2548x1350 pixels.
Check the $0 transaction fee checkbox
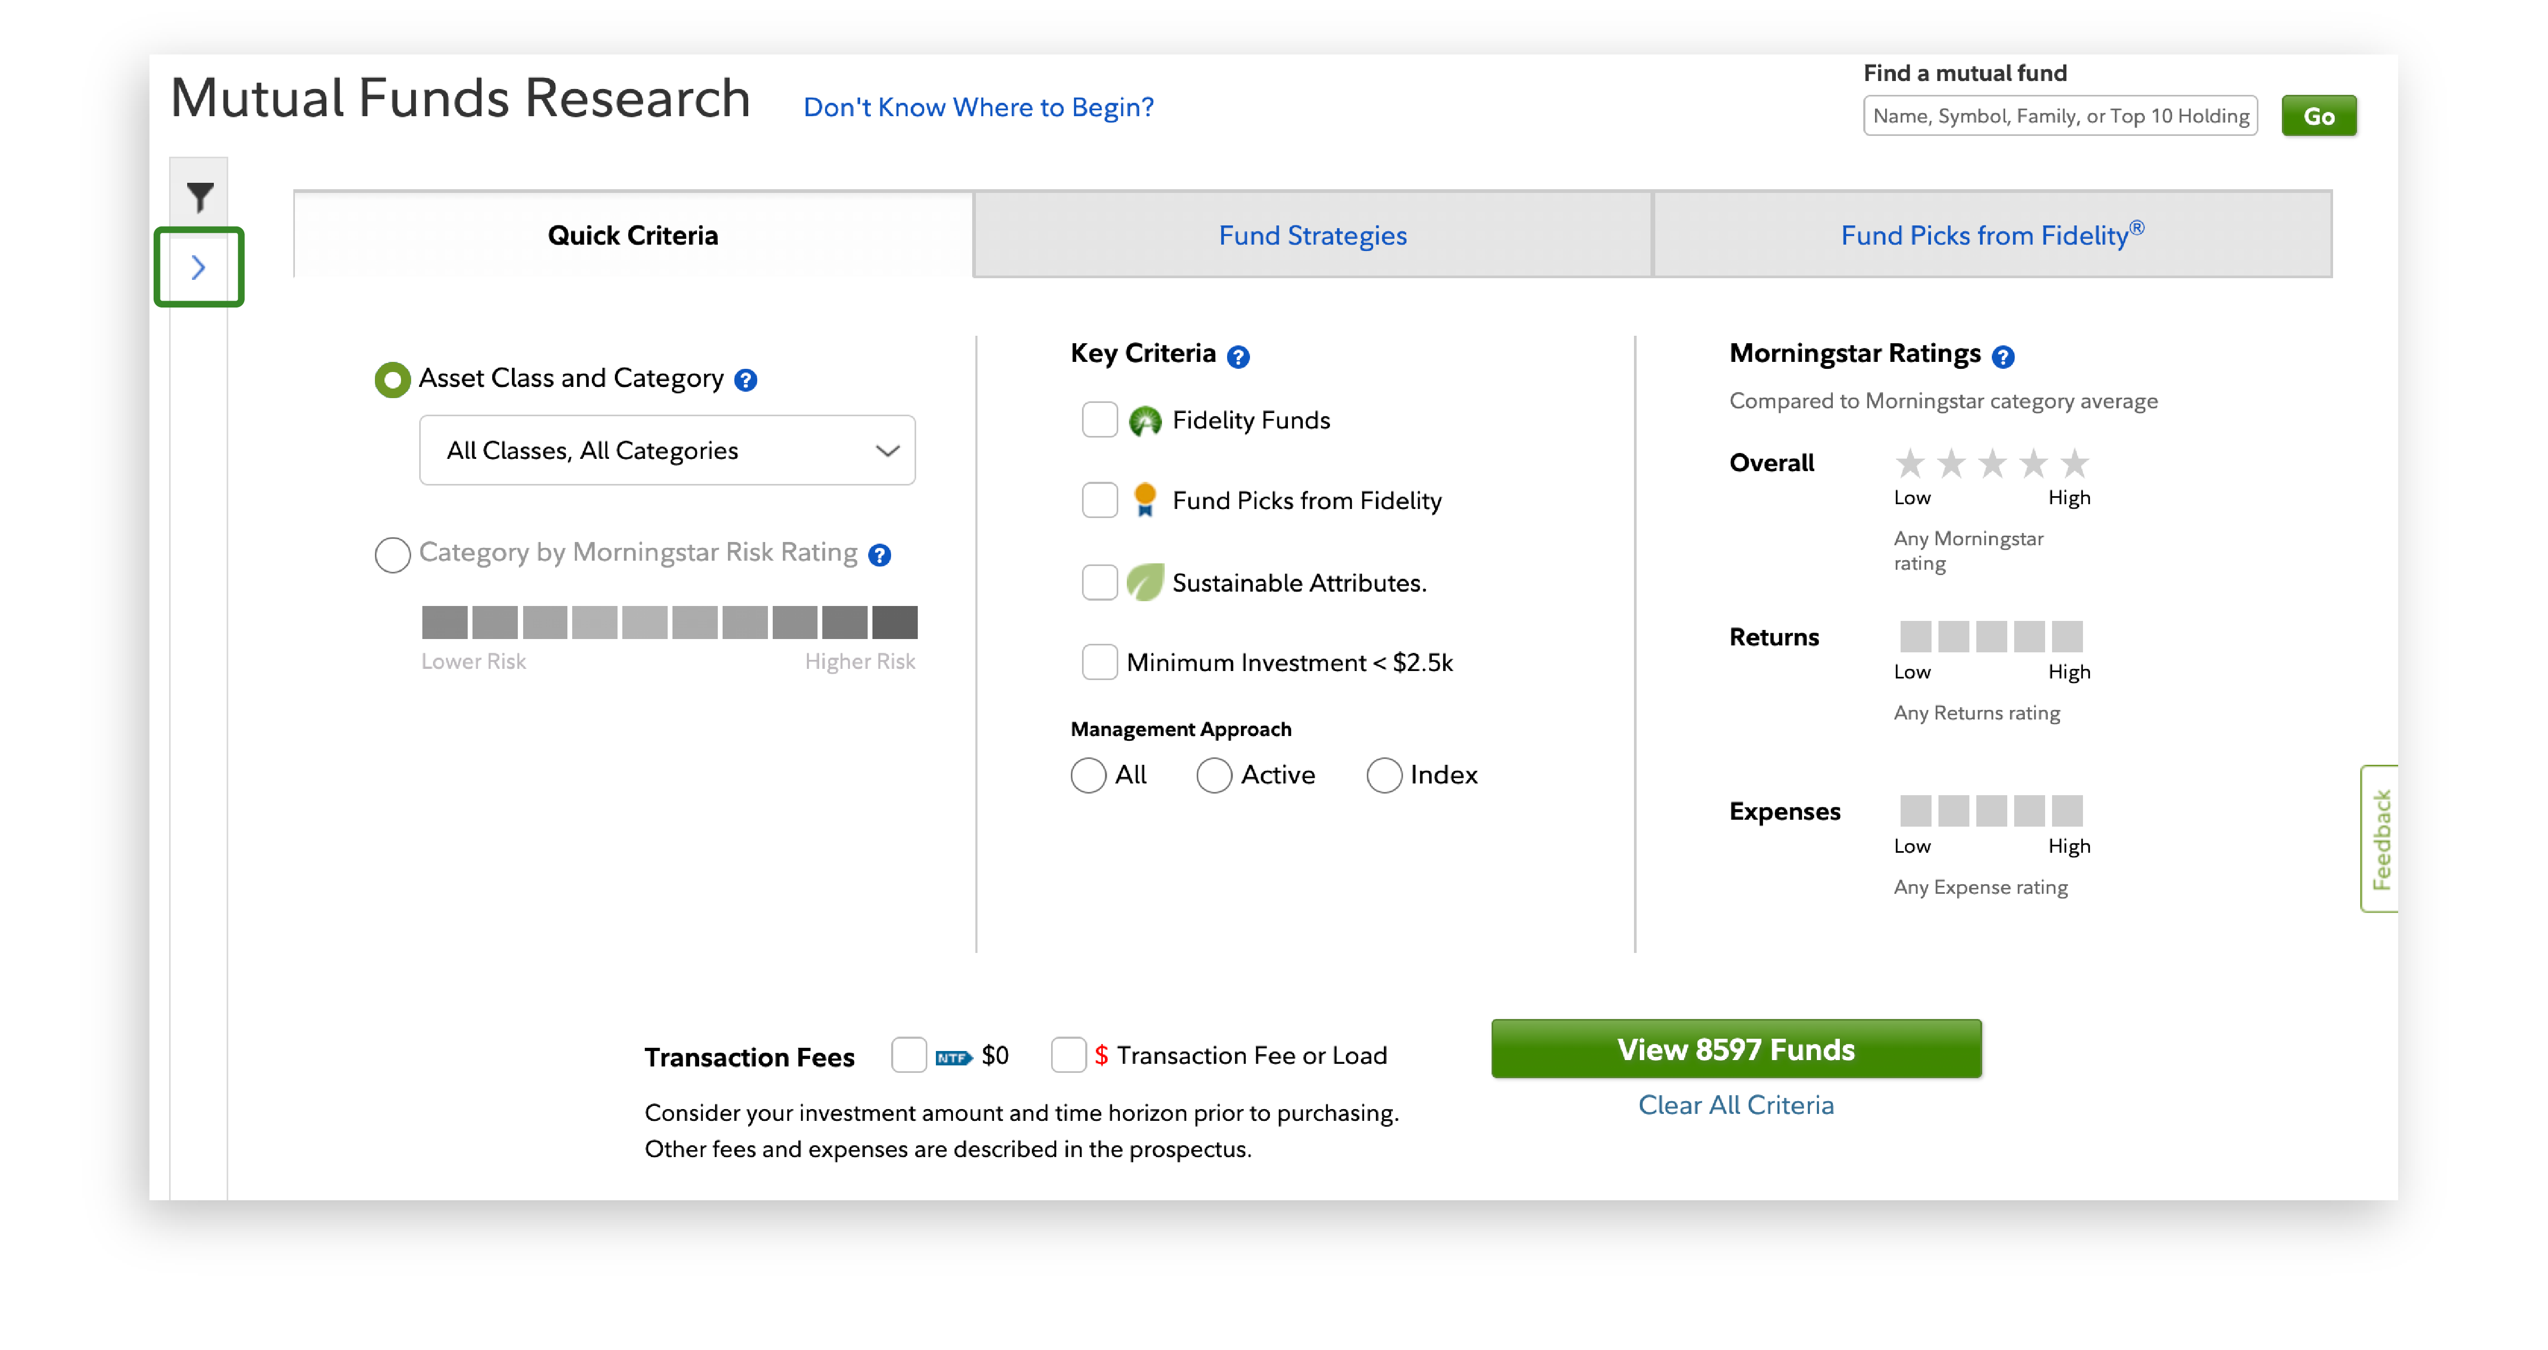(908, 1055)
